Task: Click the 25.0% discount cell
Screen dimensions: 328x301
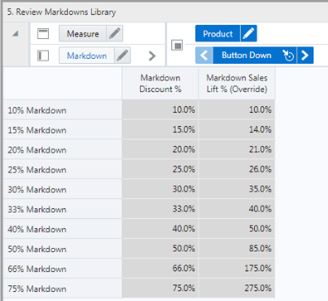Action: coord(160,169)
